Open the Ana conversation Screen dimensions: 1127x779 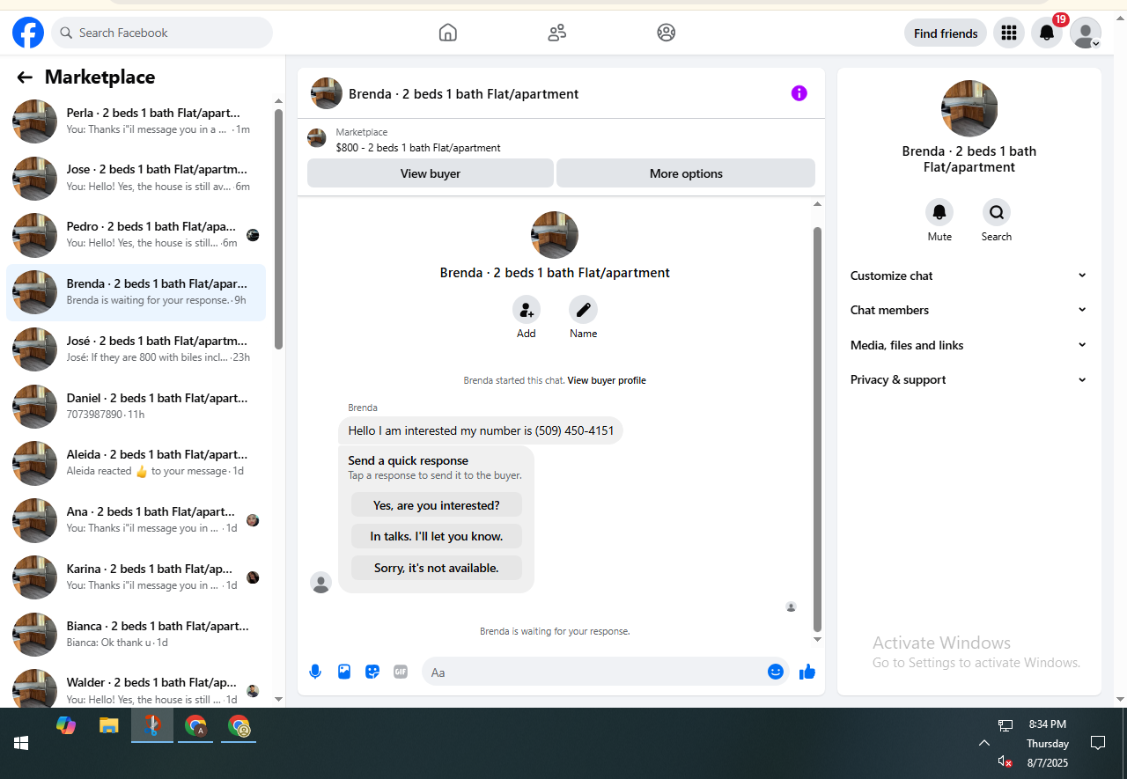click(x=136, y=519)
